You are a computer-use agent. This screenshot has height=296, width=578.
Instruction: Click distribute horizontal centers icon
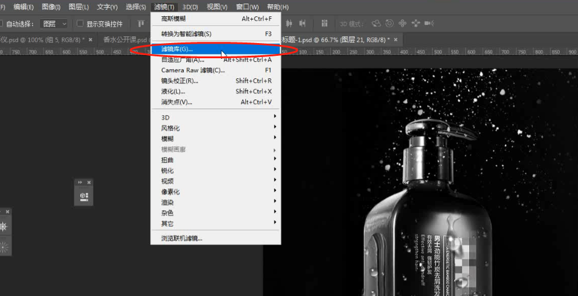coord(290,24)
